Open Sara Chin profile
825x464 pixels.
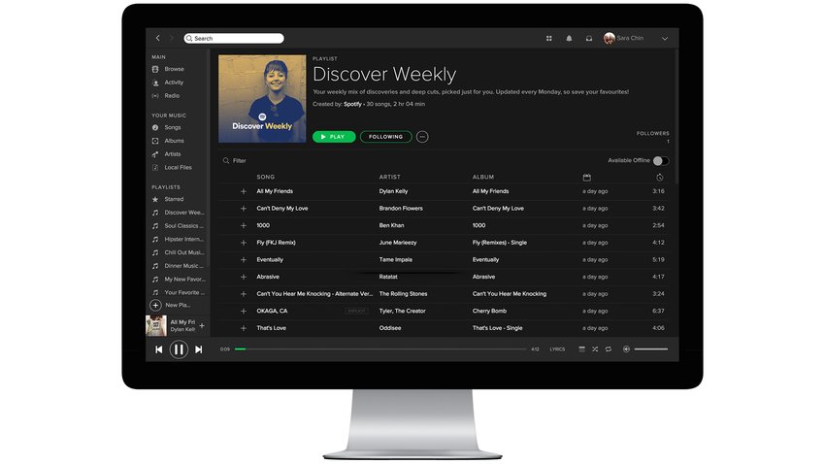[x=623, y=38]
